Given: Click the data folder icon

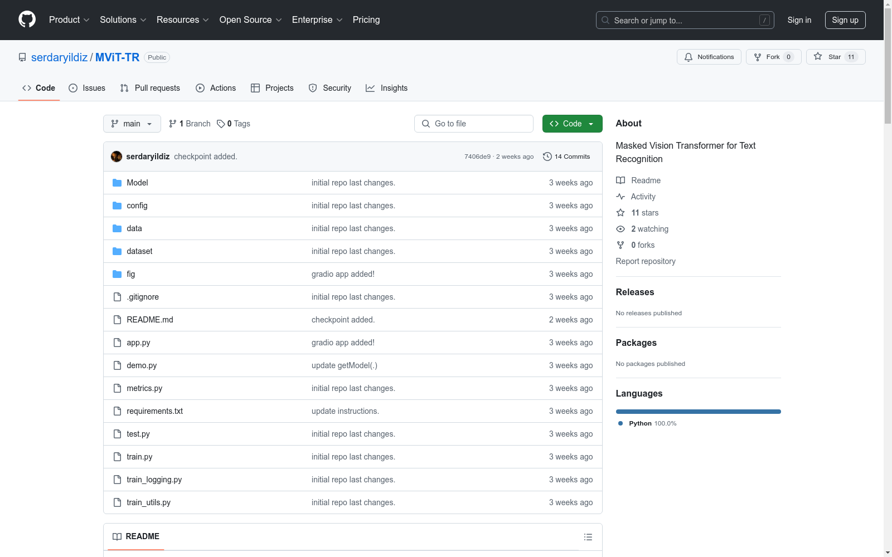Looking at the screenshot, I should pos(117,228).
